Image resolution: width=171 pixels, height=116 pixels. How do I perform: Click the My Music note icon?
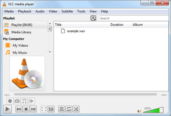(8, 52)
